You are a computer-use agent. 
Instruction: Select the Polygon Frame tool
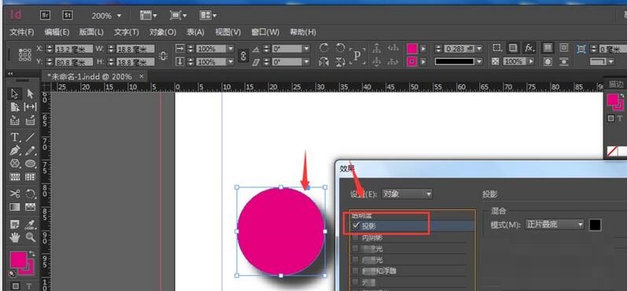click(15, 164)
